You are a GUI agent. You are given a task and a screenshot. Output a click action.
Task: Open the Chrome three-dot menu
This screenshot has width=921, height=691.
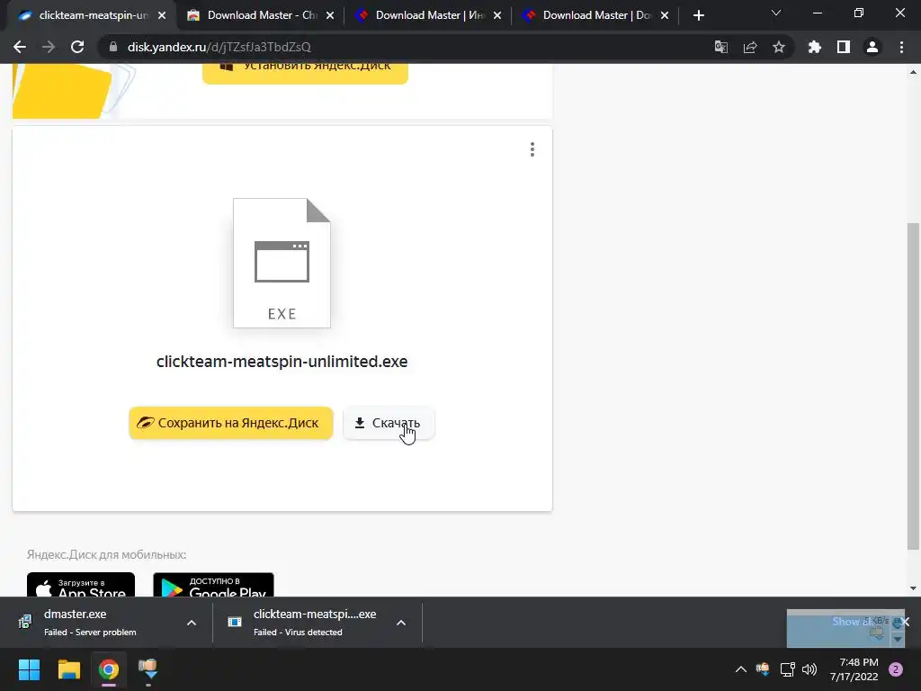tap(901, 47)
